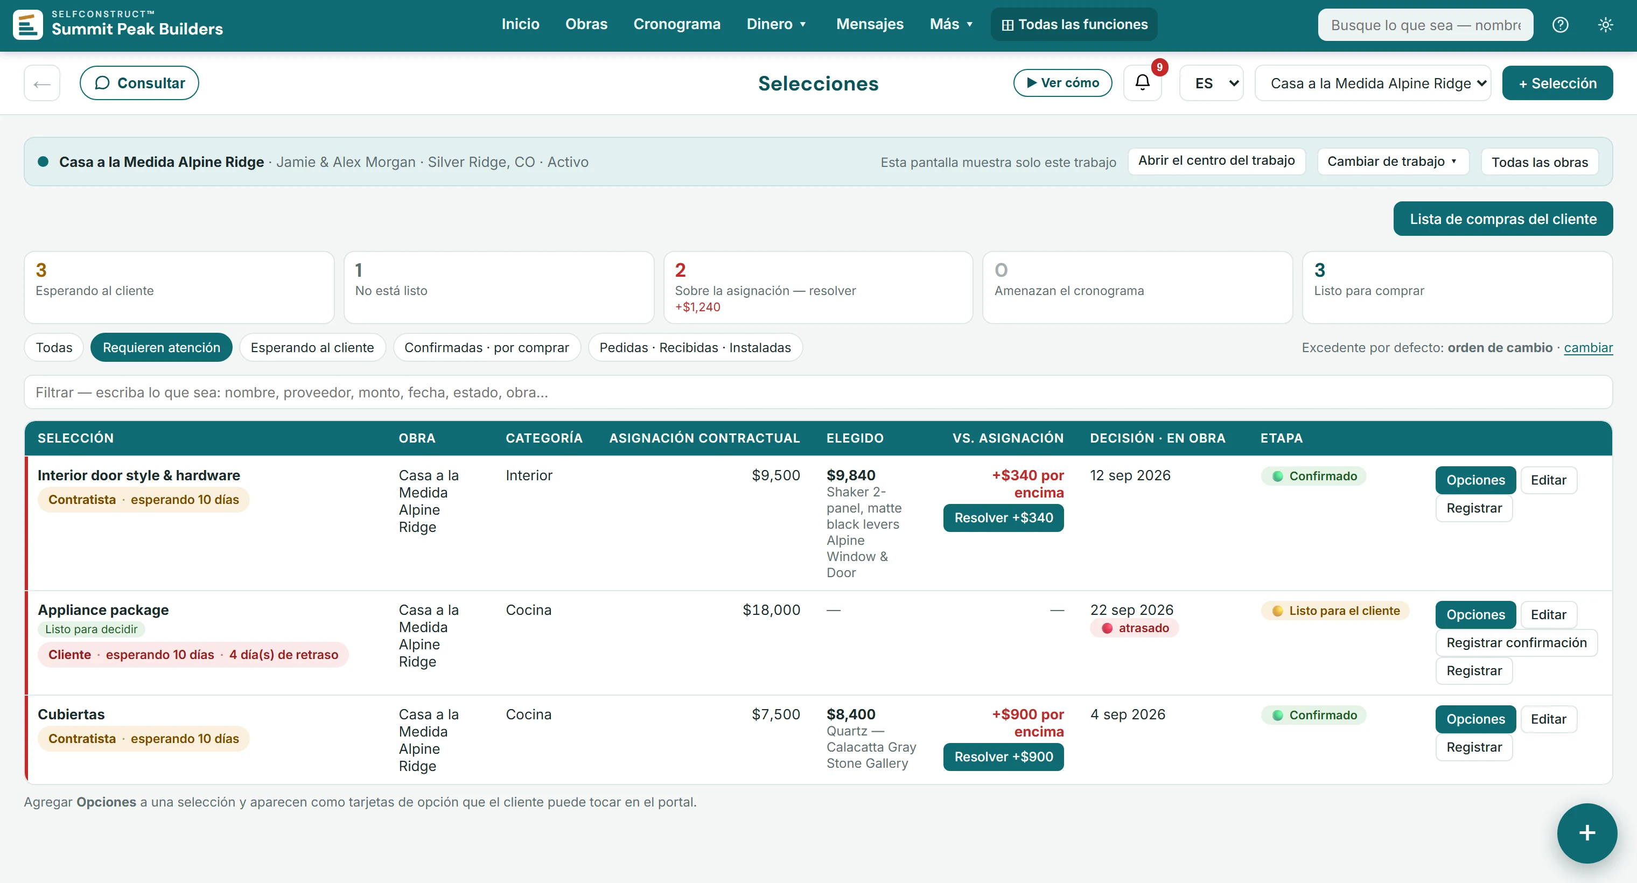Click the cambiar link for excedente

[x=1588, y=347]
